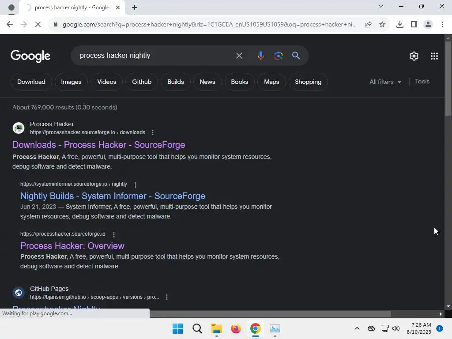Open a new browser tab with the plus icon
Screen dimensions: 452x339
pos(134,8)
